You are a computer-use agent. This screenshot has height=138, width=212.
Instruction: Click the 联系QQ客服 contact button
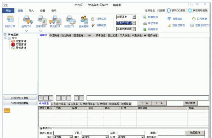pyautogui.click(x=176, y=10)
